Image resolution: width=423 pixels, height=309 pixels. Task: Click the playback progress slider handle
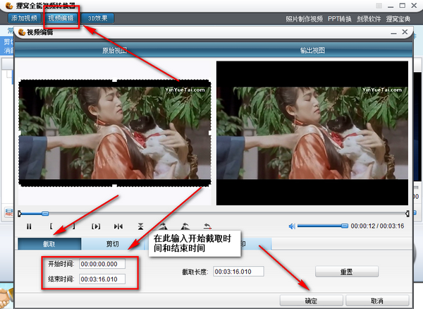tap(45, 214)
